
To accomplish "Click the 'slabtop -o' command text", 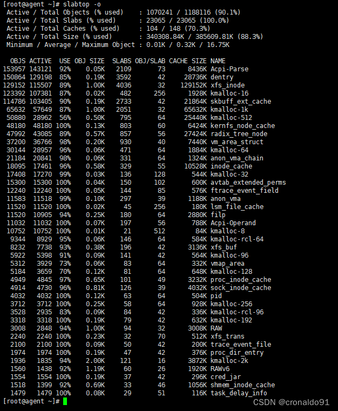I will pyautogui.click(x=82, y=4).
